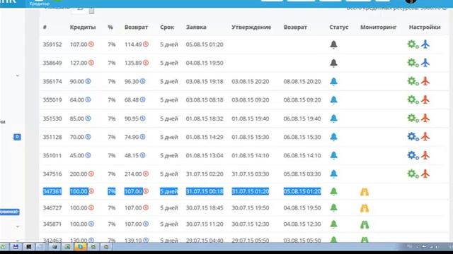This screenshot has width=453, height=254.
Task: Click gear settings icon for loan 358649
Action: [x=413, y=63]
